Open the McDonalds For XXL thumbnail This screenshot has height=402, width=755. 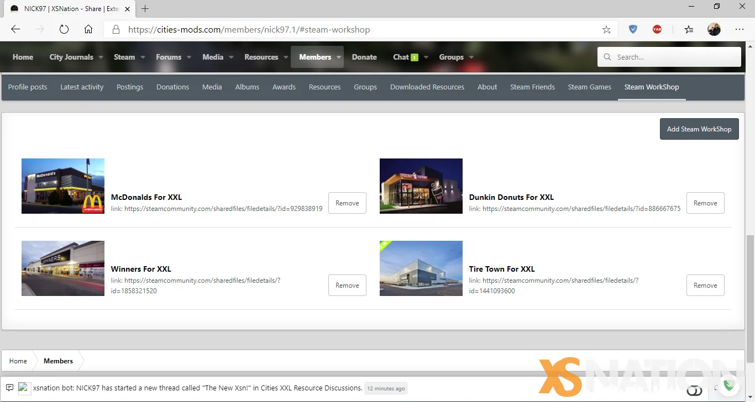[63, 186]
